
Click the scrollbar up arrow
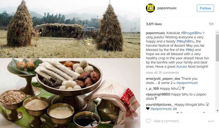click(x=217, y=32)
